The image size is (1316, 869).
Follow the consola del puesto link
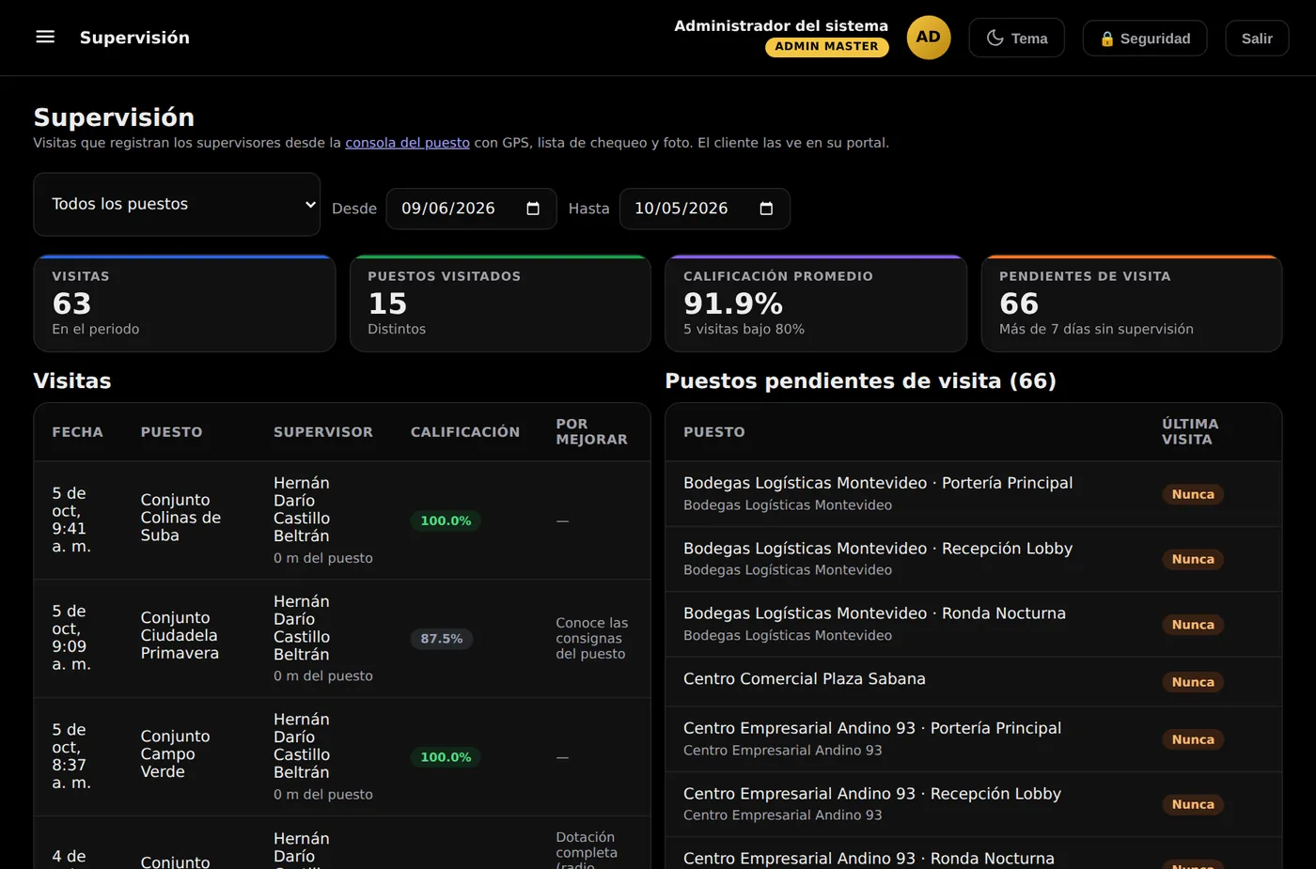pos(407,143)
